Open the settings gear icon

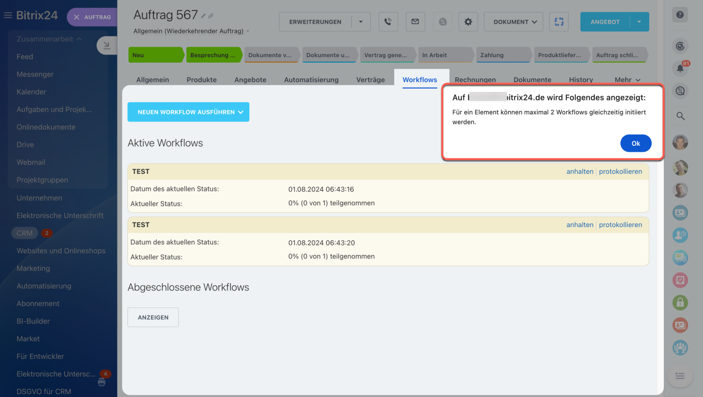tap(468, 22)
